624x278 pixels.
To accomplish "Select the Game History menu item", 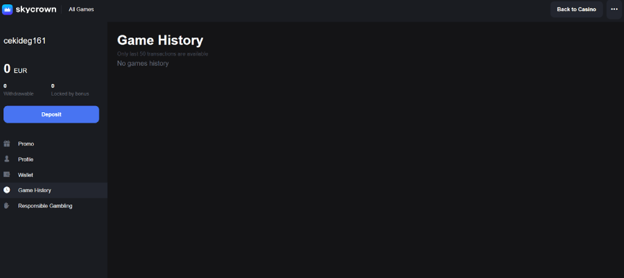I will point(35,190).
